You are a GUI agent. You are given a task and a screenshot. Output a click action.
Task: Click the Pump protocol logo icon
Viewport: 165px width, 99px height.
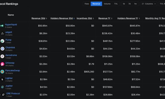coord(2,41)
